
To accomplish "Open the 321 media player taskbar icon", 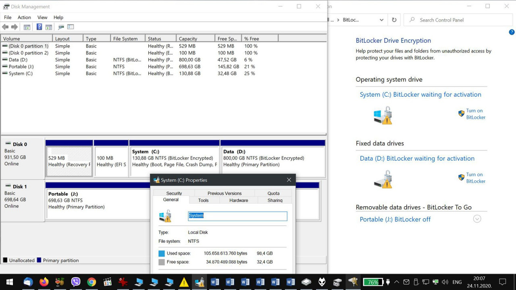I will click(107, 282).
